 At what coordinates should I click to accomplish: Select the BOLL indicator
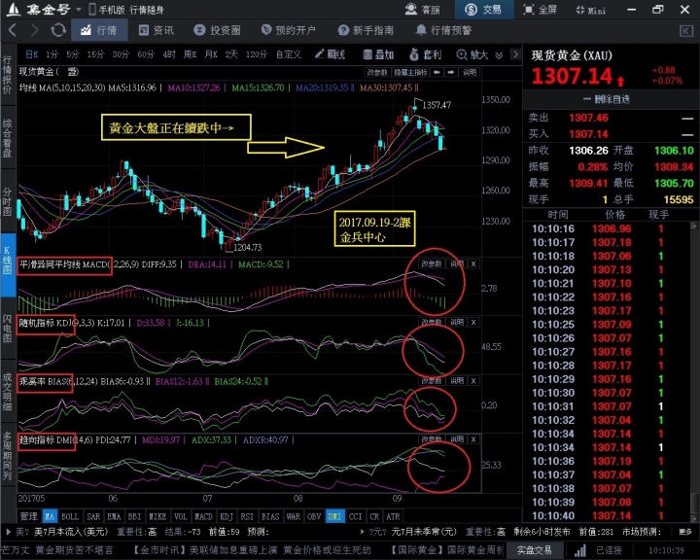pyautogui.click(x=70, y=516)
